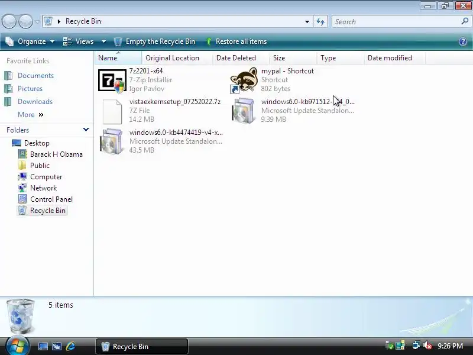Sort by Date Deleted column header
The height and width of the screenshot is (355, 473).
tap(241, 58)
